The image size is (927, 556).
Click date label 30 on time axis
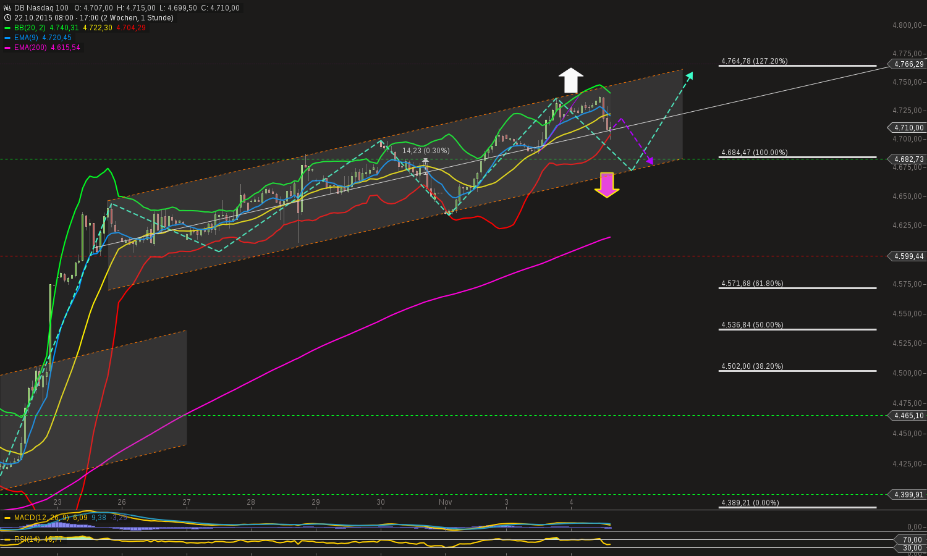[381, 503]
